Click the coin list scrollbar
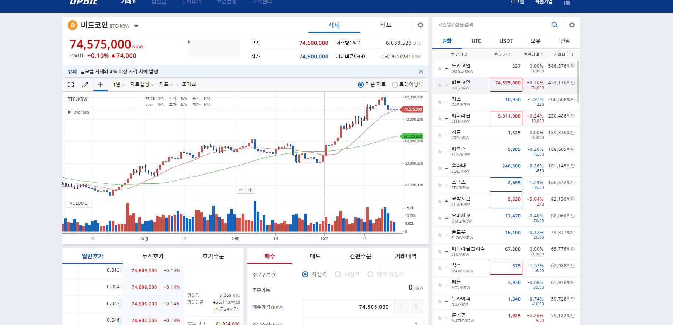 click(578, 82)
